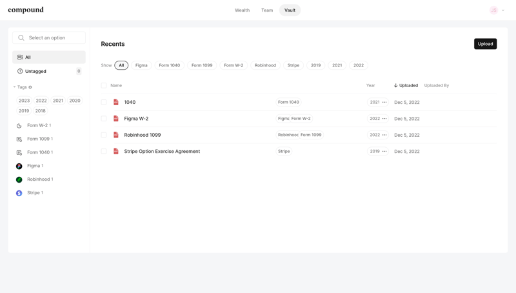The image size is (516, 293).
Task: Toggle the select-all checkbox in header
Action: [104, 86]
